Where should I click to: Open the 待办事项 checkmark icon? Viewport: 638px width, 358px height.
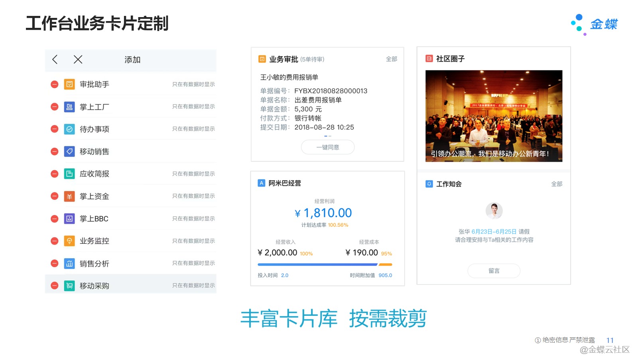(x=69, y=129)
